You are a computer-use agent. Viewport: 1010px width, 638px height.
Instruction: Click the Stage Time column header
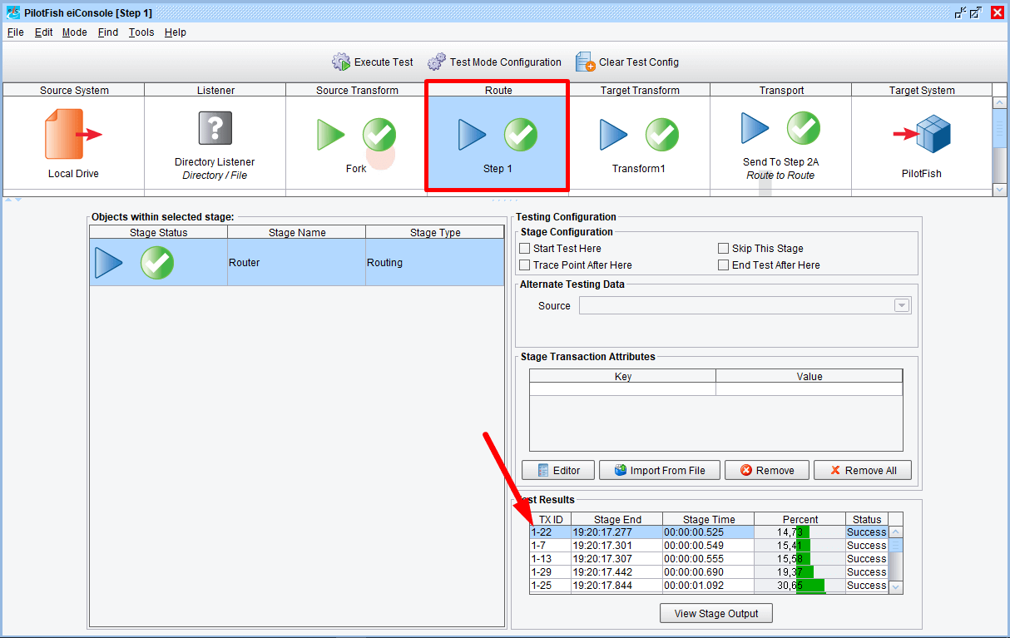coord(709,519)
